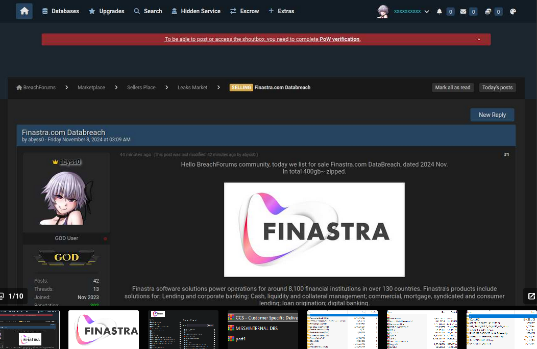Open the theme palette icon

pyautogui.click(x=512, y=12)
